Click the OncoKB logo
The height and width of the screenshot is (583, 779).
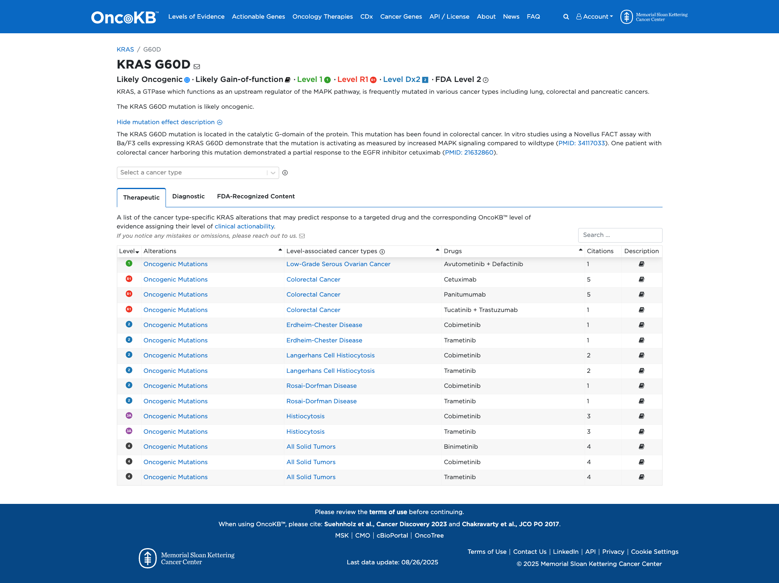coord(125,17)
